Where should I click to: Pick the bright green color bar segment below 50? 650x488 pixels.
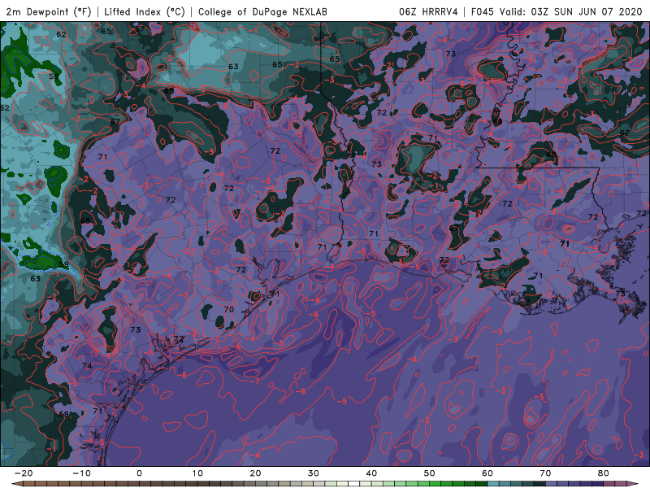435,484
